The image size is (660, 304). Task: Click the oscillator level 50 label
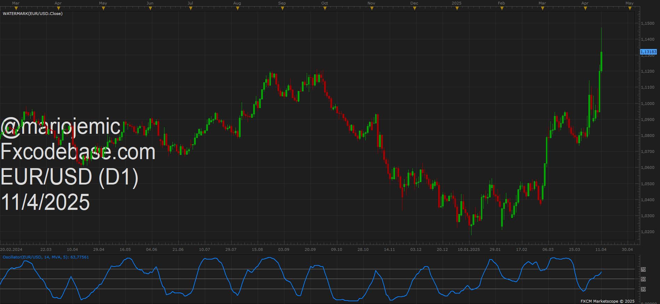point(643,279)
